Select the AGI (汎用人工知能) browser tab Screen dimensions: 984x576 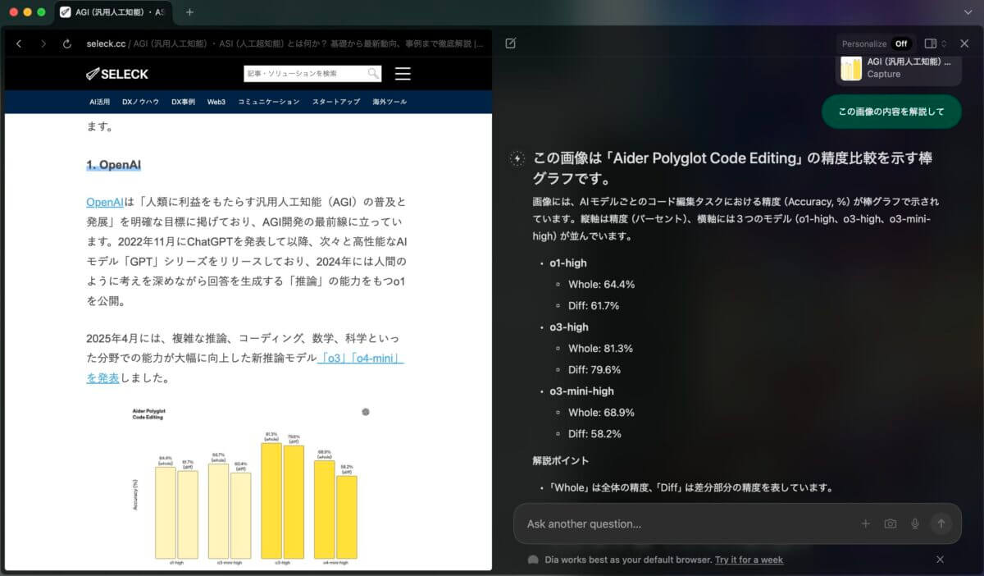coord(113,12)
